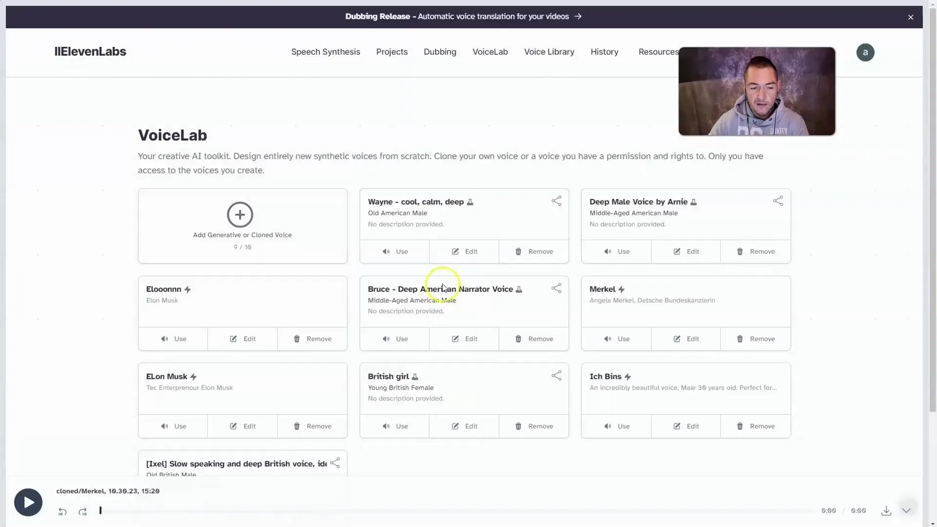Click the share icon on British girl voice card

(556, 375)
